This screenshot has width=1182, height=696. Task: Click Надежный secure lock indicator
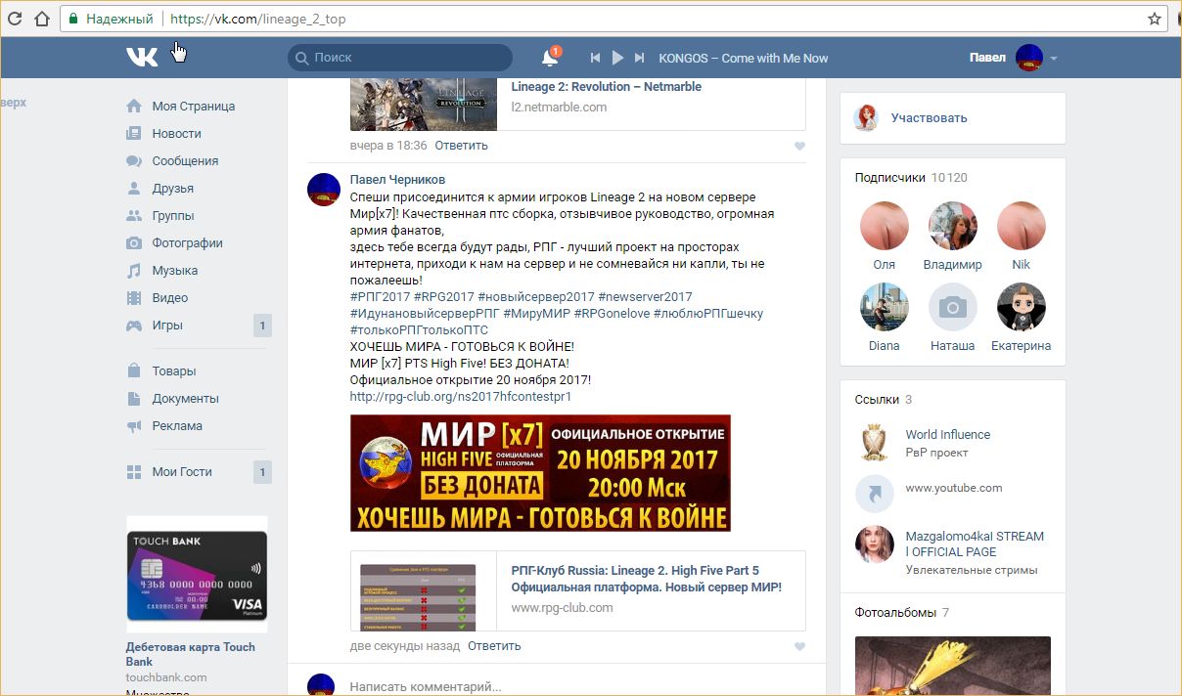pyautogui.click(x=111, y=19)
